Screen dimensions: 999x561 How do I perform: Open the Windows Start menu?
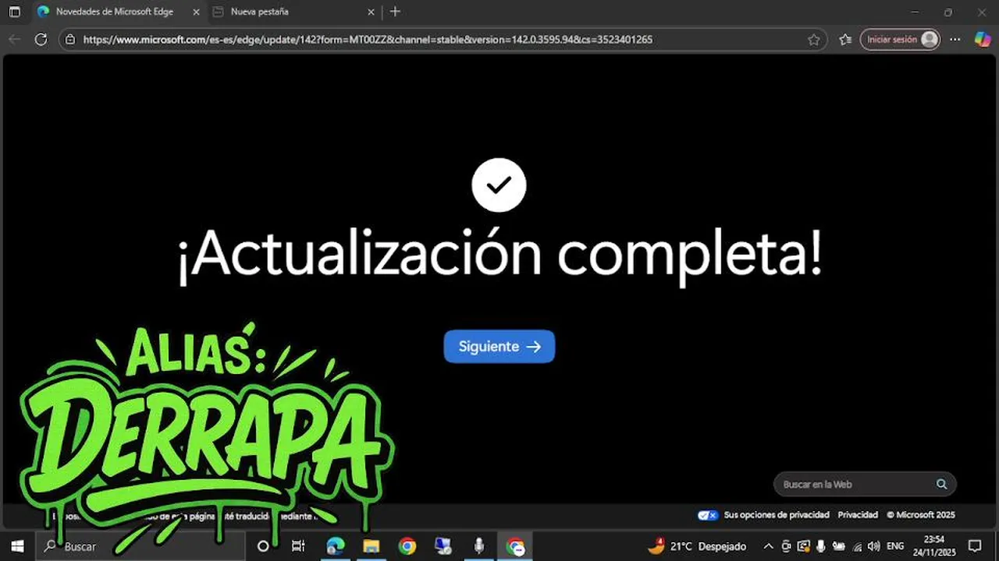coord(17,546)
